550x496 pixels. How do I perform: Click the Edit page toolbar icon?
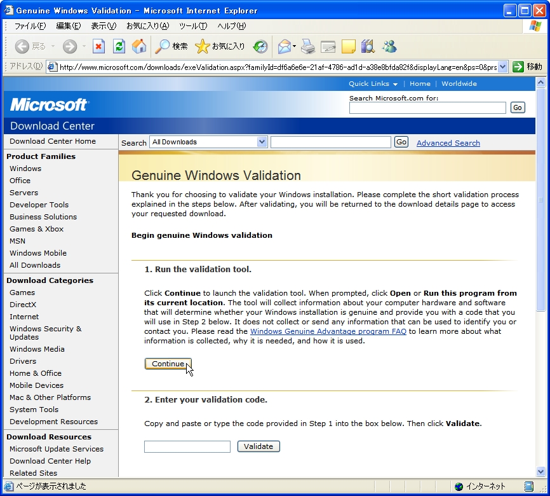click(x=328, y=46)
